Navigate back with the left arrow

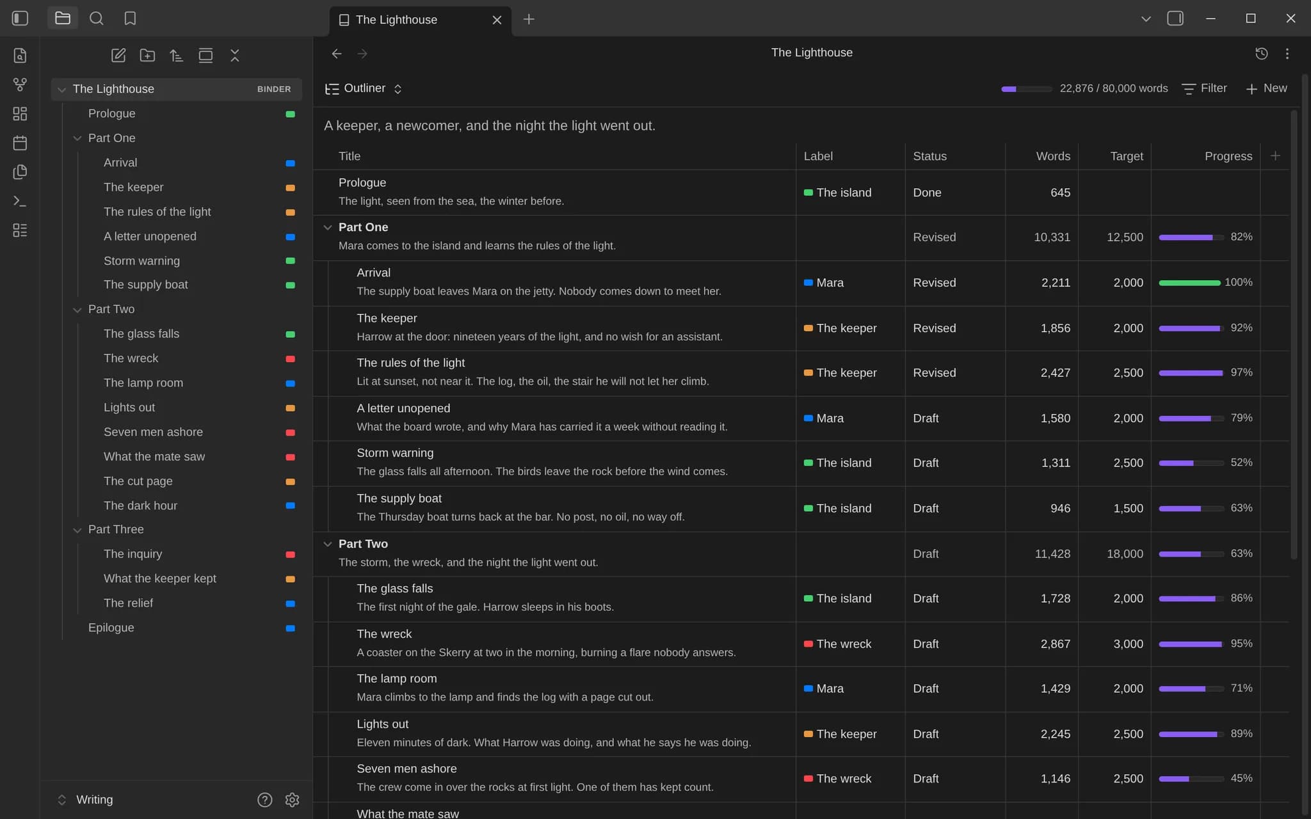(x=337, y=54)
